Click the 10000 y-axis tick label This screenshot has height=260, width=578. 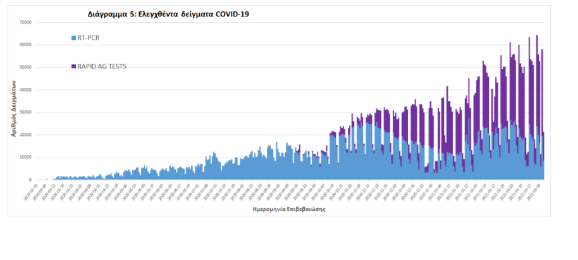(x=25, y=158)
